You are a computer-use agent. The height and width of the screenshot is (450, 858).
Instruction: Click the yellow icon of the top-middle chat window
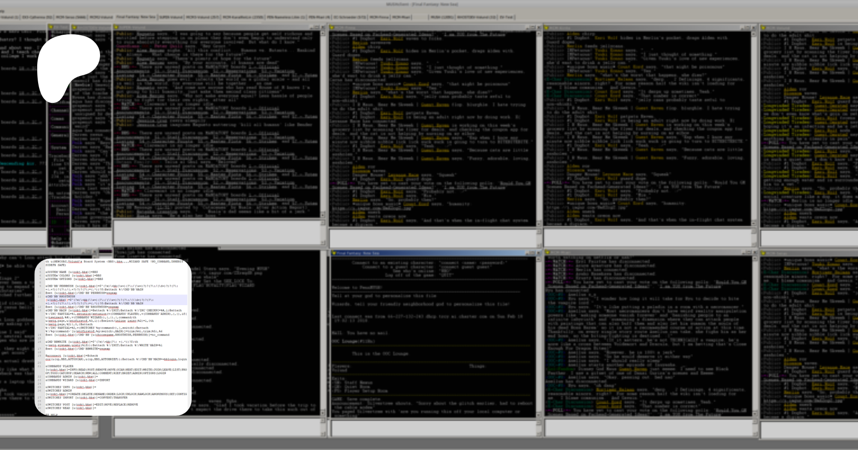pyautogui.click(x=332, y=28)
